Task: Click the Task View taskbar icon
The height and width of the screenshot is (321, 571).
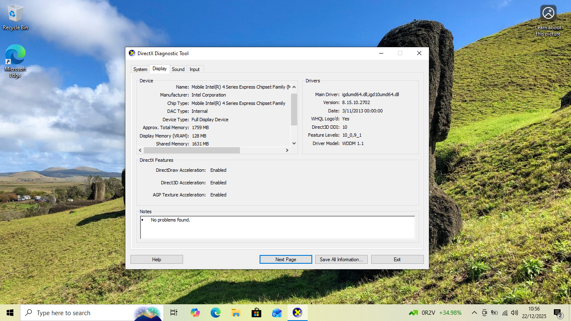Action: [174, 313]
